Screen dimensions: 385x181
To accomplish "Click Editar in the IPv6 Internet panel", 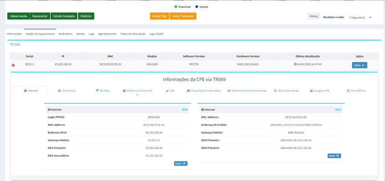I will pyautogui.click(x=334, y=156).
